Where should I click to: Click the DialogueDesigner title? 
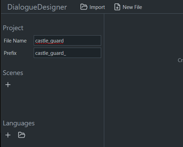[37, 7]
